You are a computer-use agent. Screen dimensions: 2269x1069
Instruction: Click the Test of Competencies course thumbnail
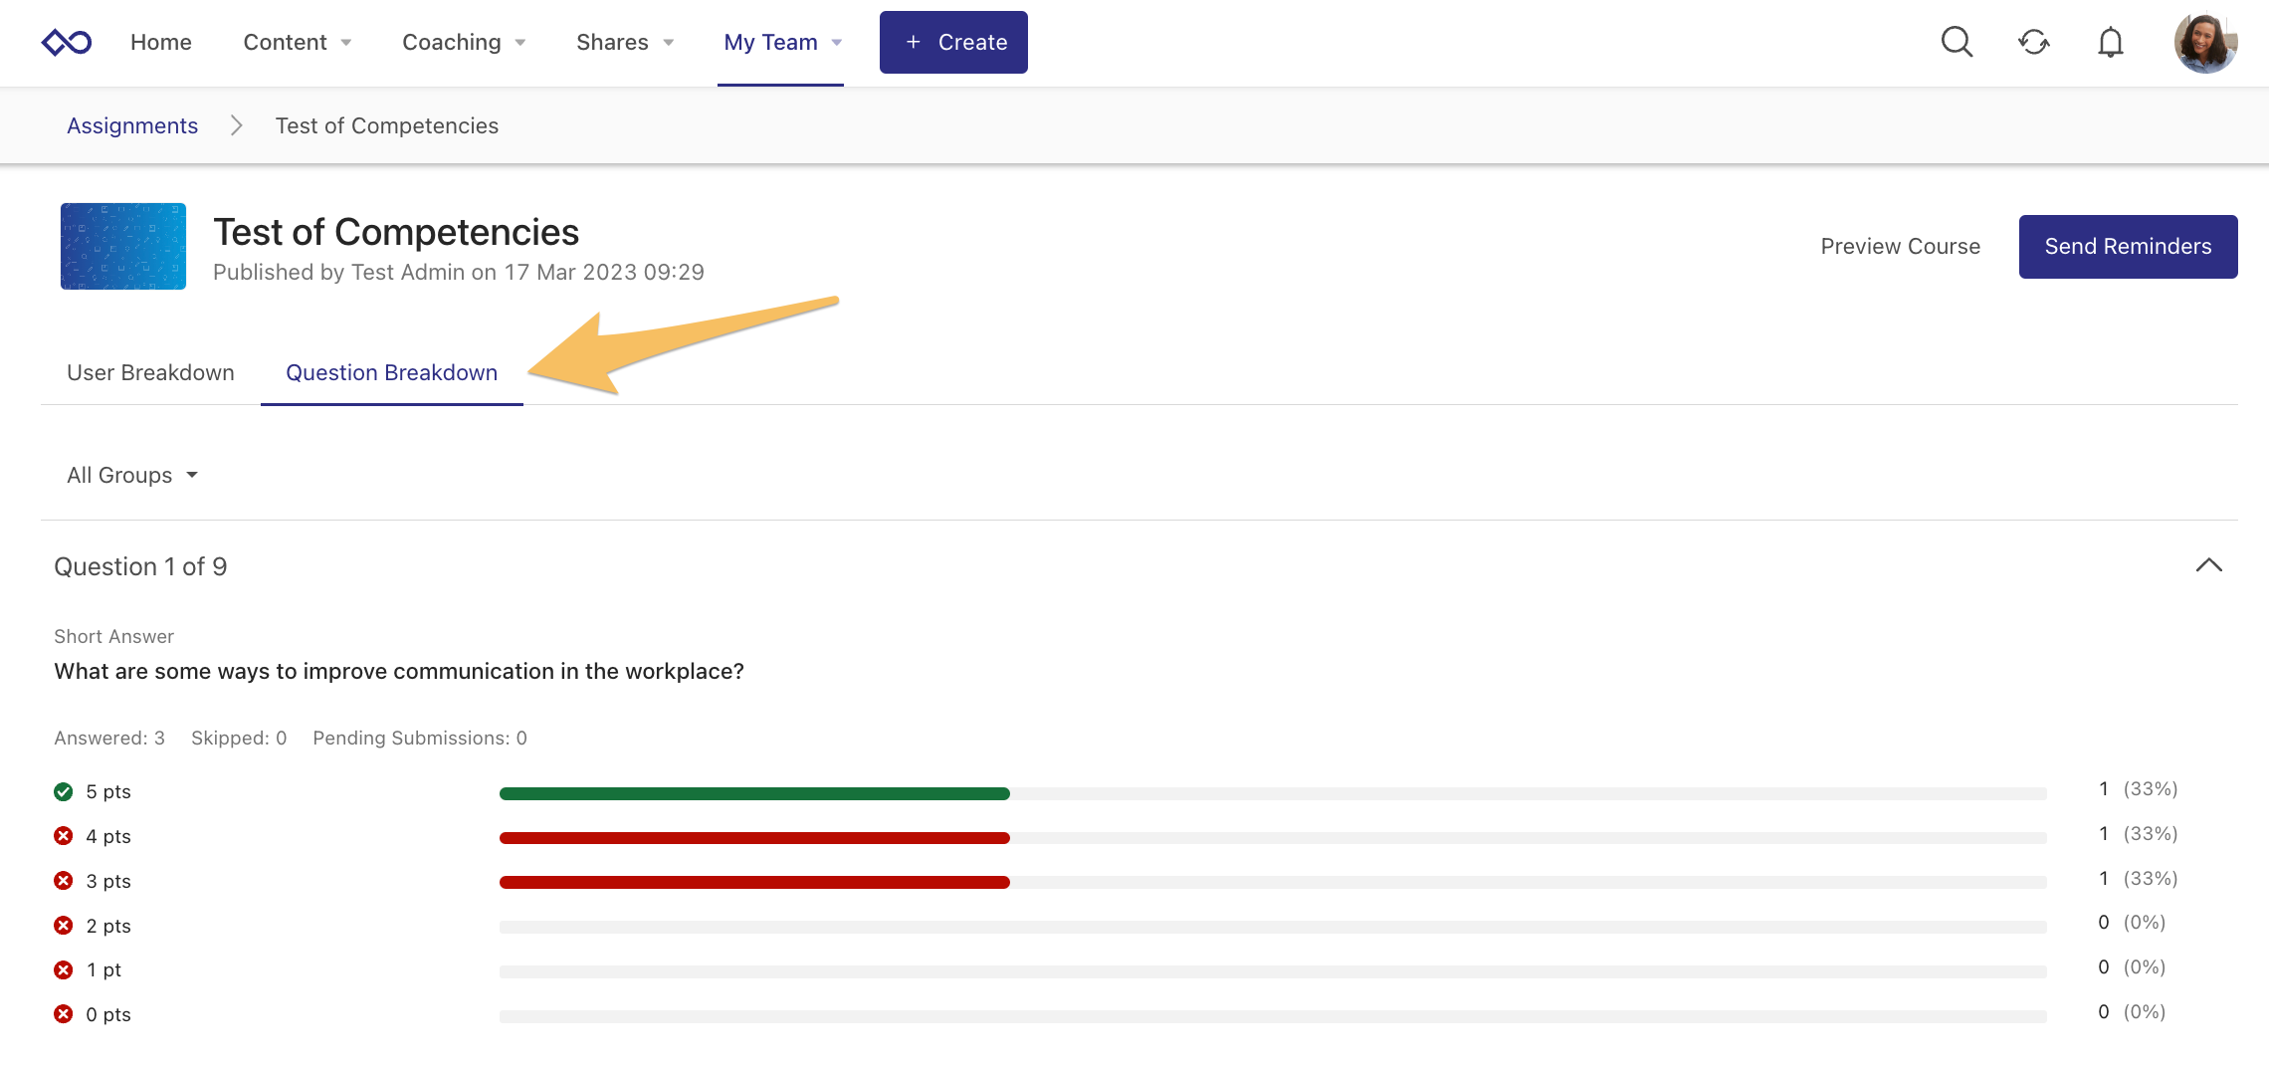(x=123, y=246)
